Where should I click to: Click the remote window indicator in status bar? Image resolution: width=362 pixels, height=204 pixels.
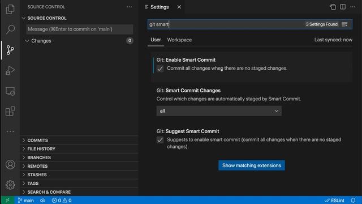click(7, 200)
